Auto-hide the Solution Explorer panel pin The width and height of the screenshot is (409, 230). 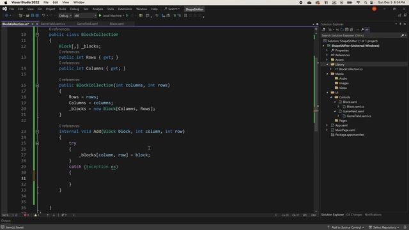coord(401,24)
